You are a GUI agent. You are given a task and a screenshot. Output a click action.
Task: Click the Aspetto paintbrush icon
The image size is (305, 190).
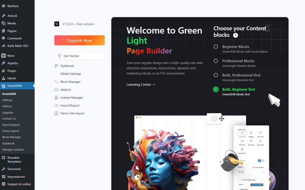(4, 63)
